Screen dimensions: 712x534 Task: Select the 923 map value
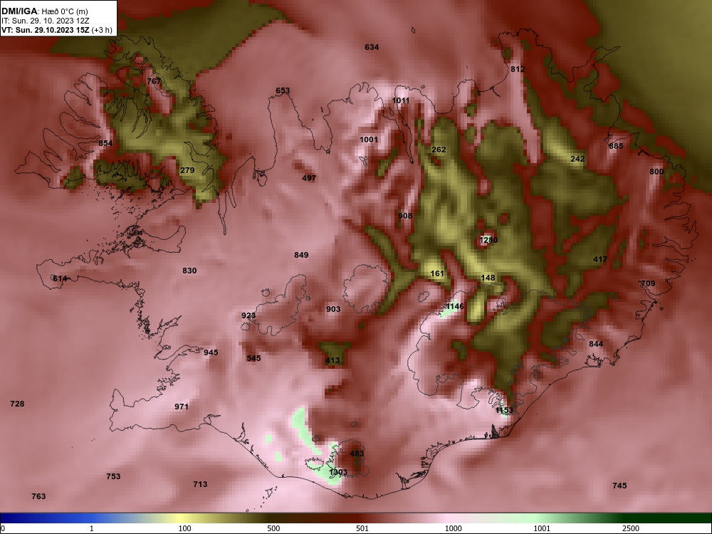[x=248, y=316]
